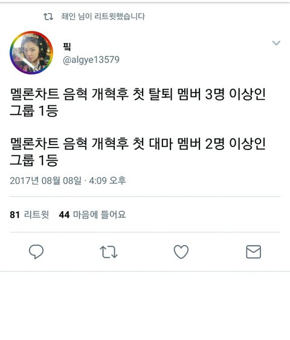Open the profile photo of 픽
Viewport: 290px width, 340px height.
click(x=31, y=53)
